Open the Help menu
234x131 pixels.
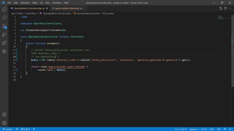click(x=66, y=3)
